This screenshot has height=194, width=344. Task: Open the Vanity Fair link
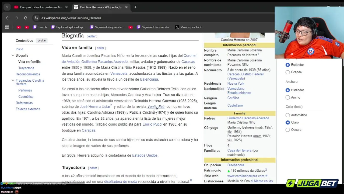coord(156,107)
